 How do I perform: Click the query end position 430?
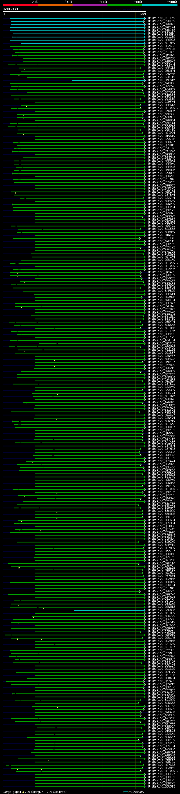(x=142, y=14)
